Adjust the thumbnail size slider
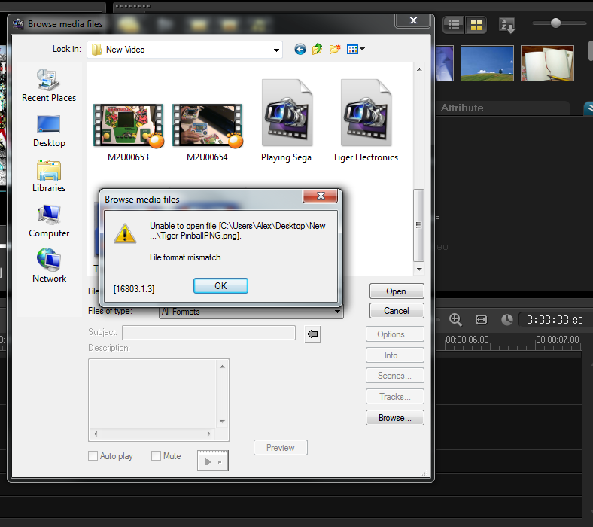 pos(556,23)
